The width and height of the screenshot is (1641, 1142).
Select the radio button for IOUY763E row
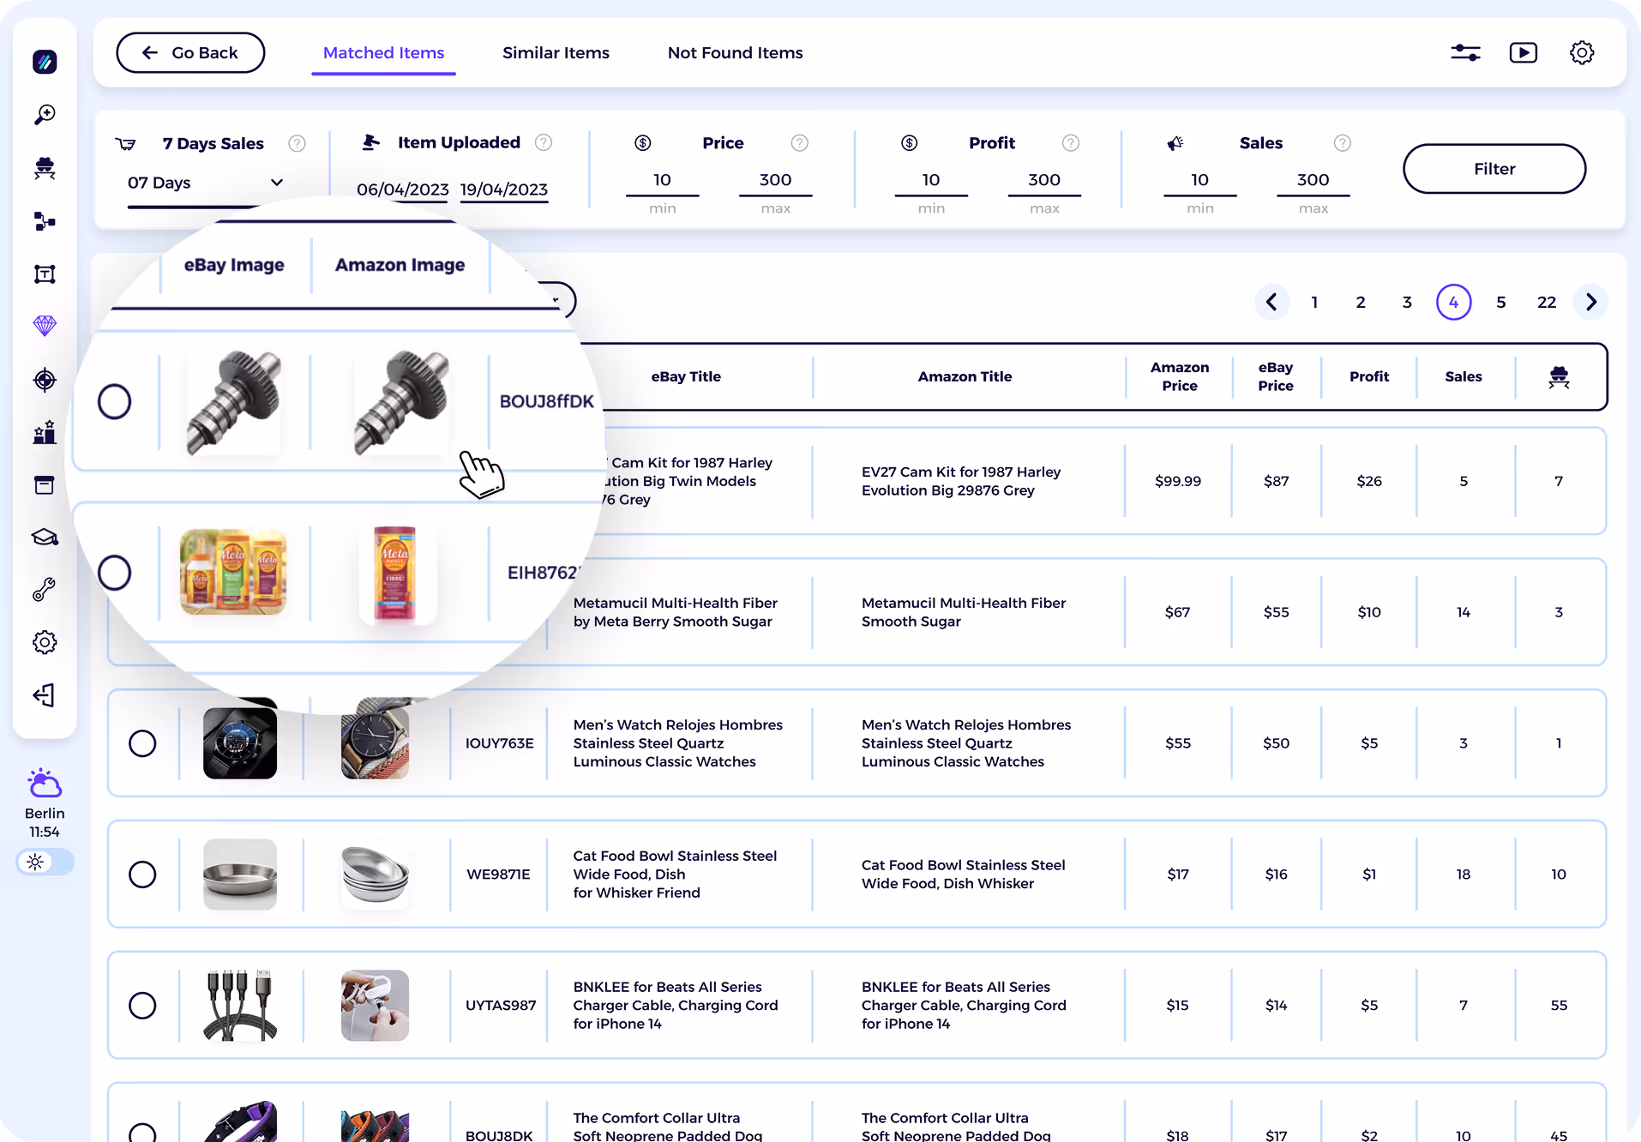click(142, 743)
